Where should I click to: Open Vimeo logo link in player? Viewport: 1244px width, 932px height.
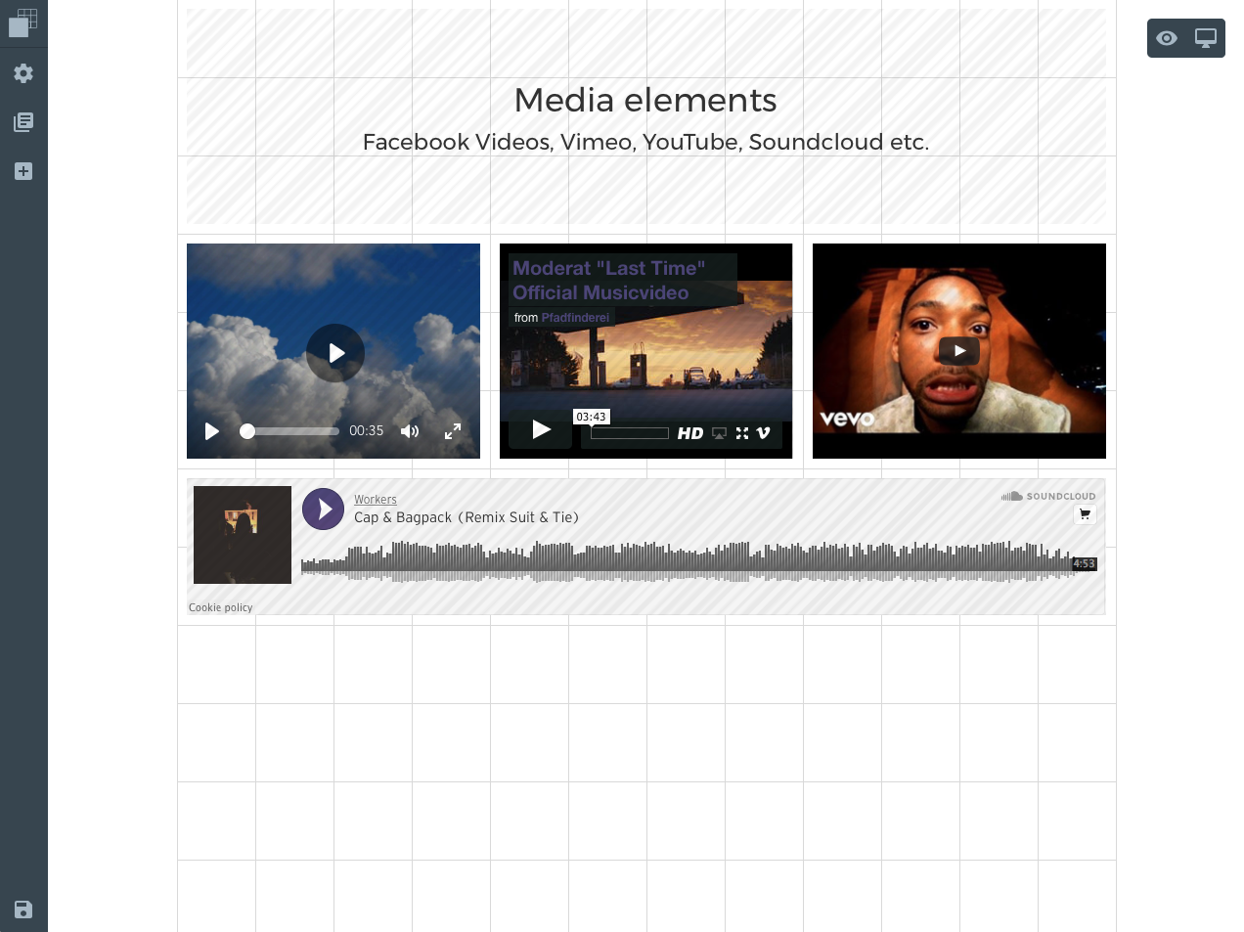(764, 433)
